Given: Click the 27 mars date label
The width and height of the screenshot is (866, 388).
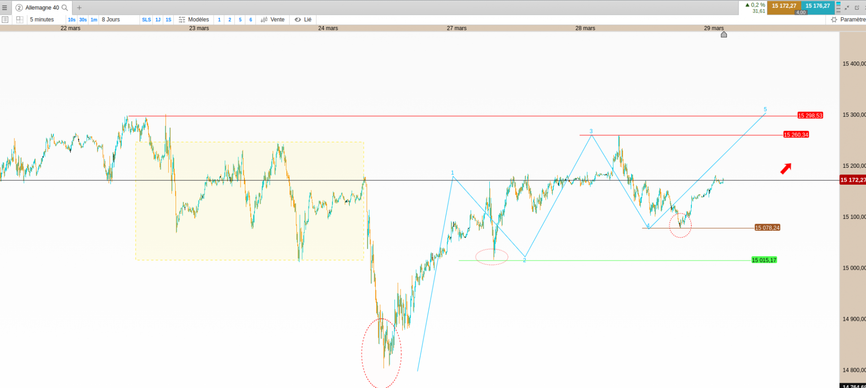Looking at the screenshot, I should (x=457, y=28).
